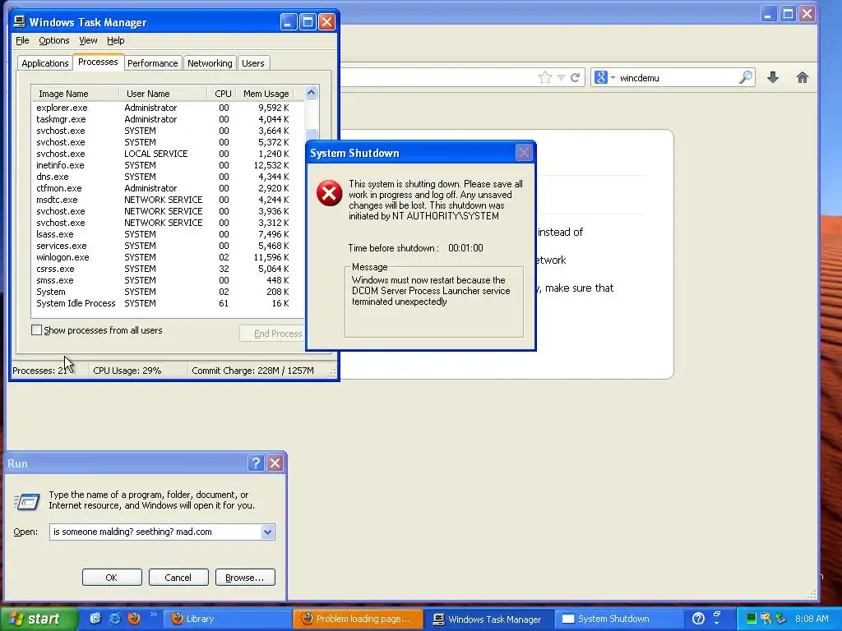
Task: Click the green Task Manager CPU tray icon
Action: (752, 619)
